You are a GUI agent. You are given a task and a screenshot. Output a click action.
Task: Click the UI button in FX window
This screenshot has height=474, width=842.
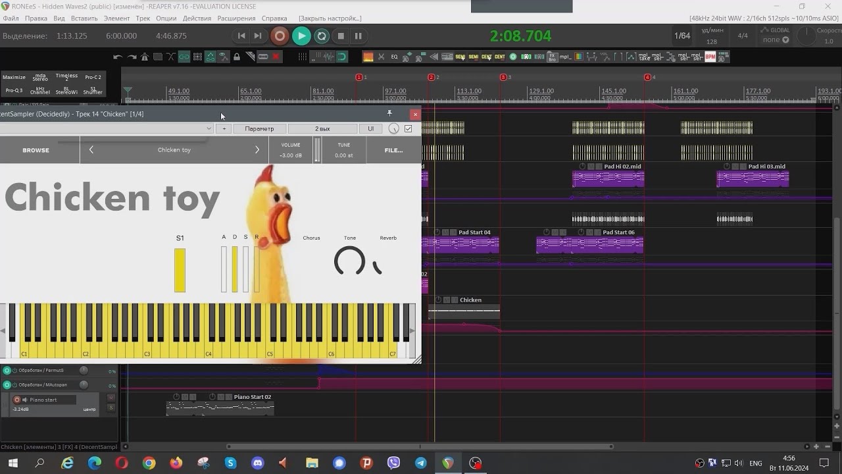point(370,128)
